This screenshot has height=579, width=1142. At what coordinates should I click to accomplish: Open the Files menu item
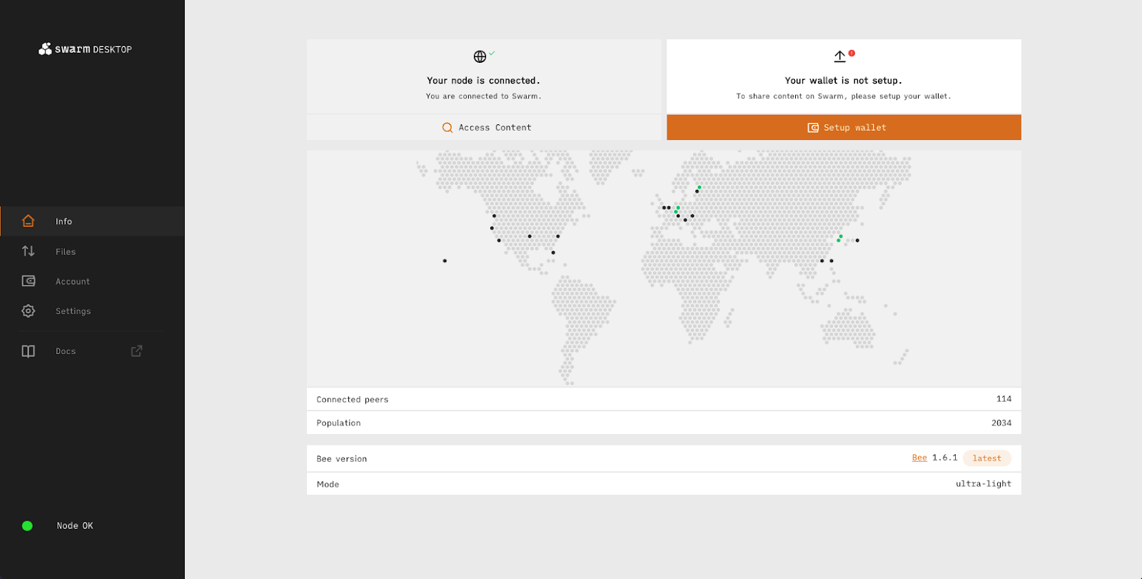(x=66, y=252)
